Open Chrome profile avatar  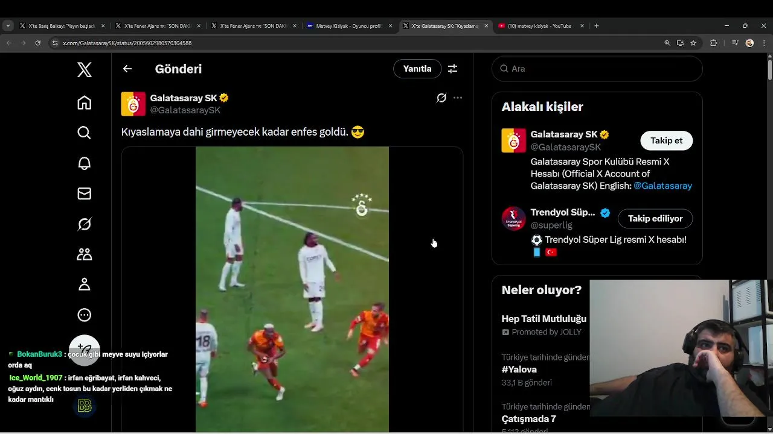pyautogui.click(x=749, y=43)
